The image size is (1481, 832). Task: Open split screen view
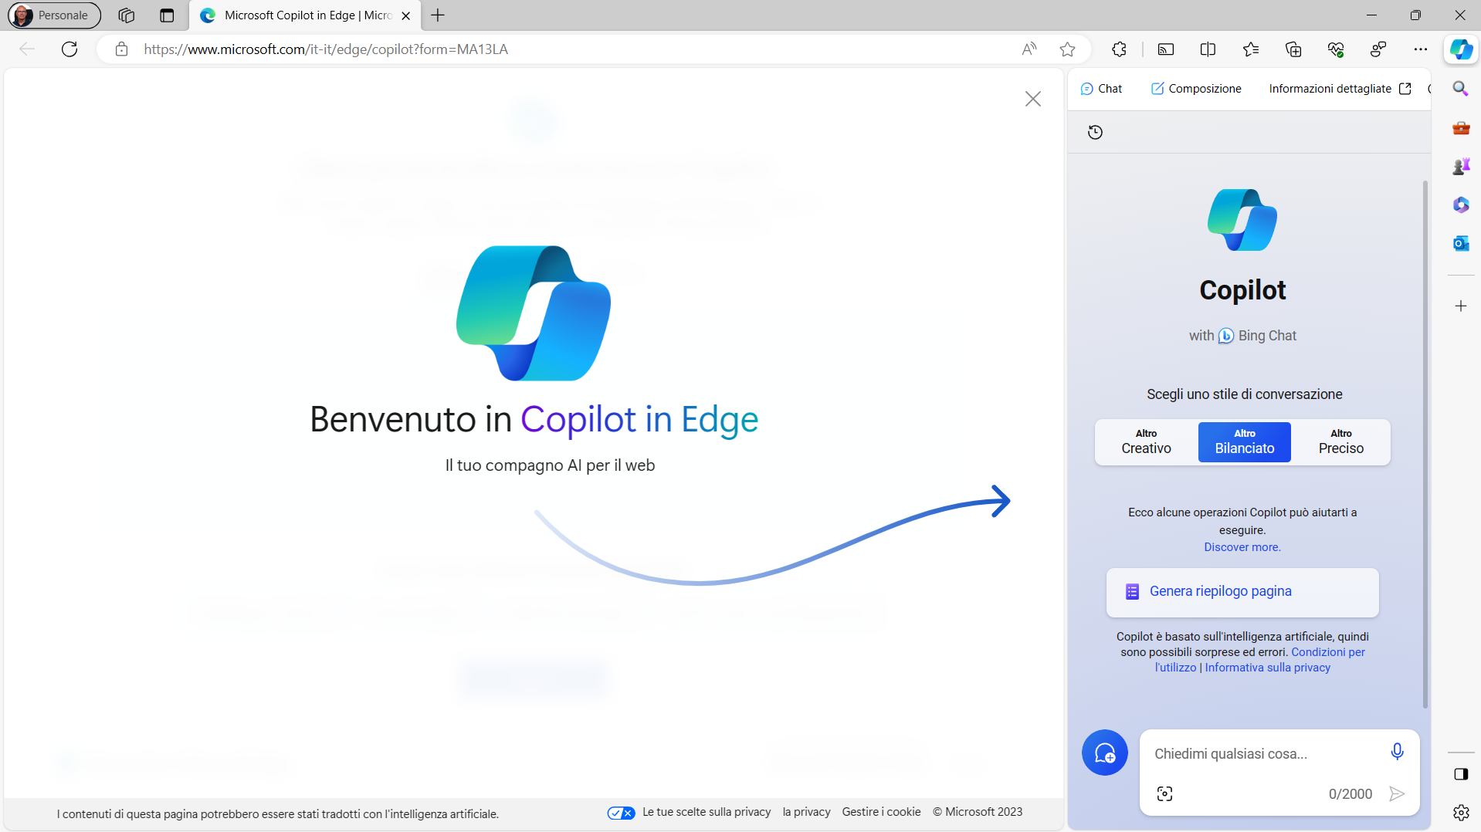pyautogui.click(x=1208, y=49)
